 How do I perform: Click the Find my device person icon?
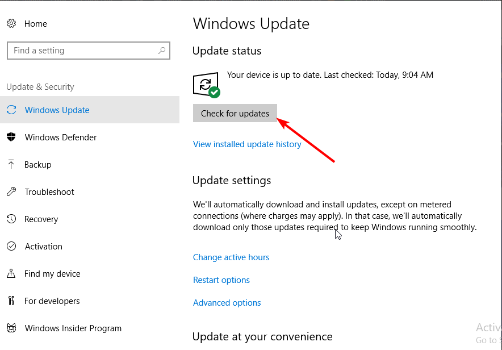(11, 274)
